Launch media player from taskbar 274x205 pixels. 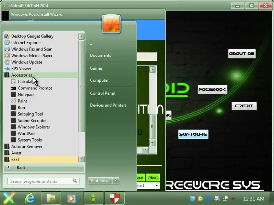tap(72, 198)
